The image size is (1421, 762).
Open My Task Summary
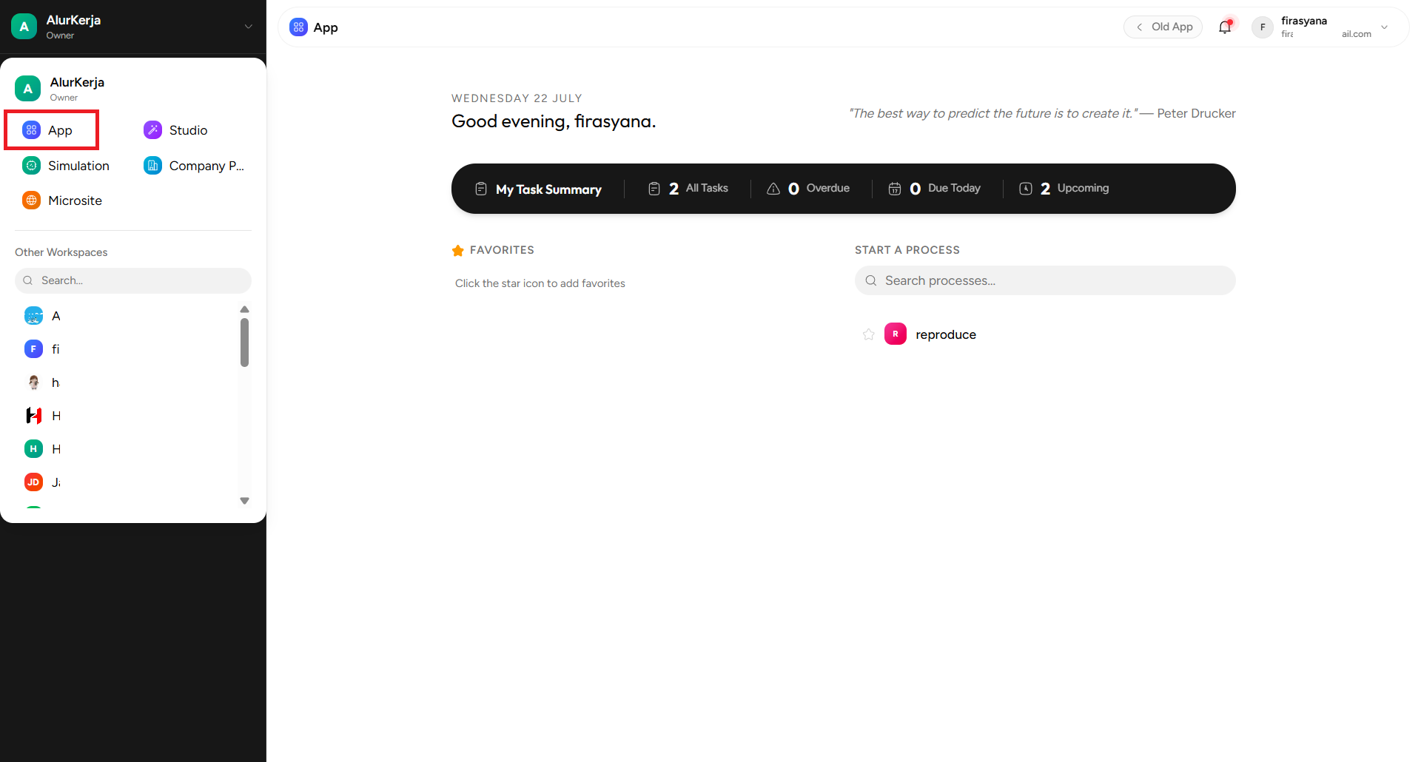click(x=538, y=189)
